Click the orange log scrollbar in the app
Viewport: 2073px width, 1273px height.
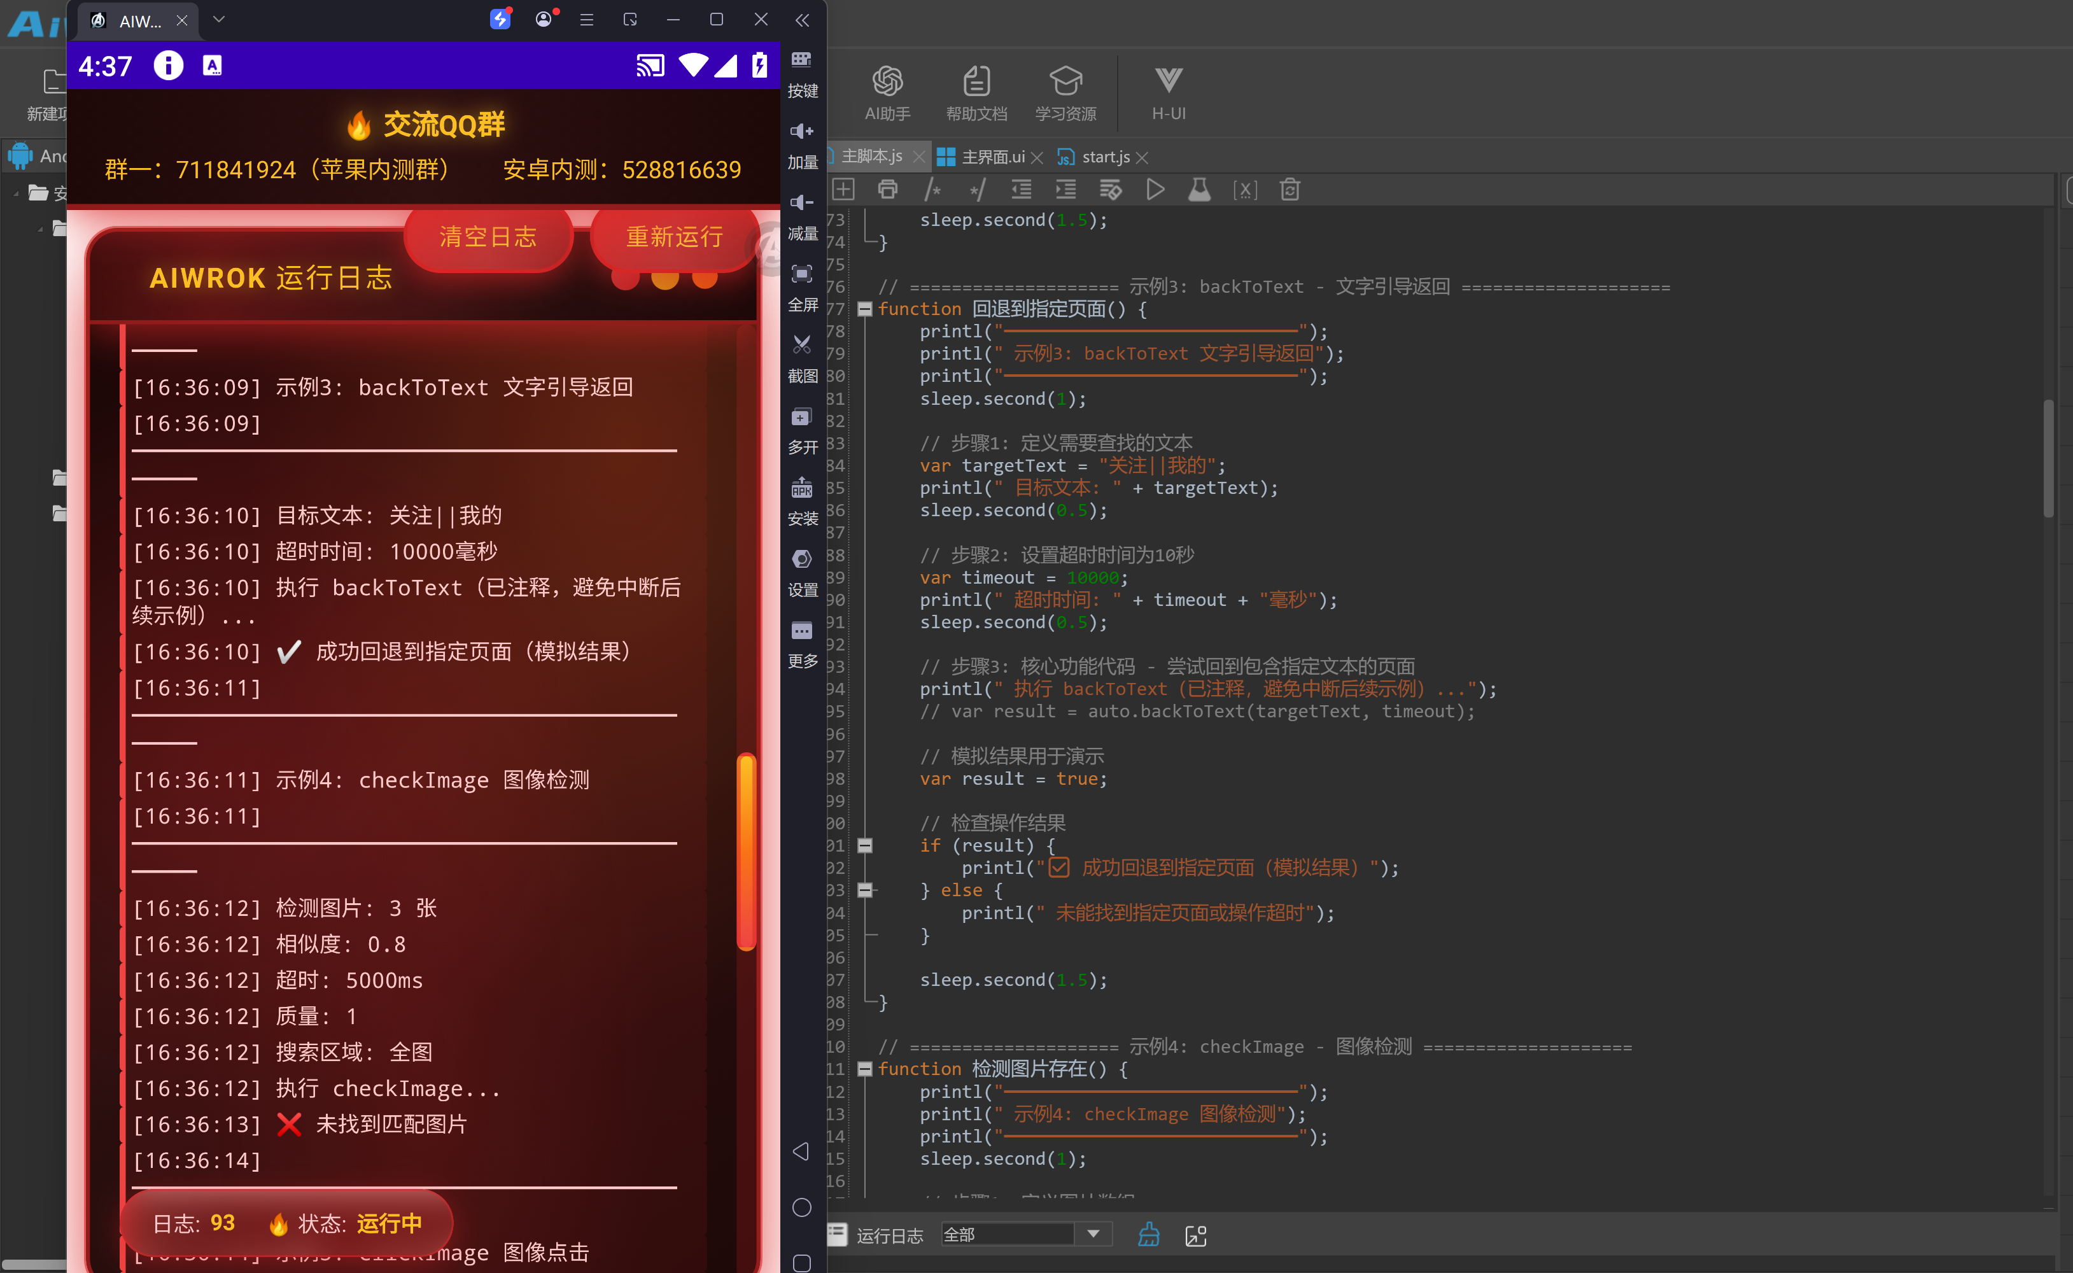click(746, 851)
